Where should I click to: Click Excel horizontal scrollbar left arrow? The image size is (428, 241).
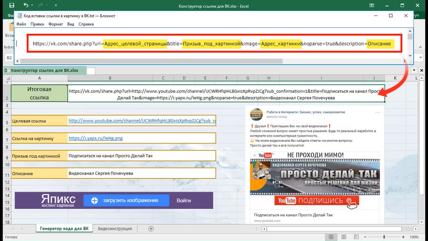(264, 229)
